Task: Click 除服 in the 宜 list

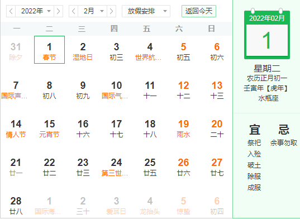Action: (254, 177)
